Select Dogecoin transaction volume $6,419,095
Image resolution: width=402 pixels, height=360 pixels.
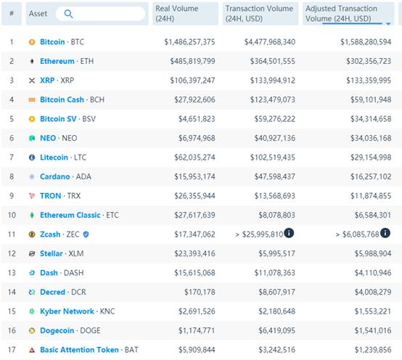[277, 330]
